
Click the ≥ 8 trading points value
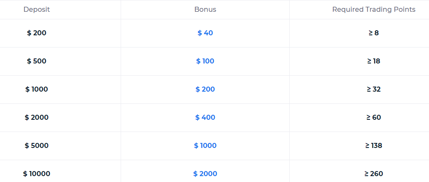[374, 33]
